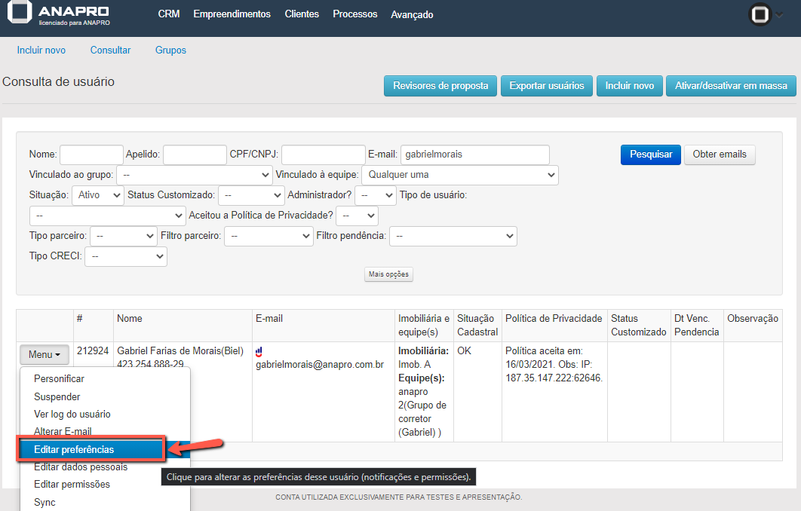Expand the Vinculado à equipe dropdown
Viewport: 801px width, 511px height.
pyautogui.click(x=459, y=175)
